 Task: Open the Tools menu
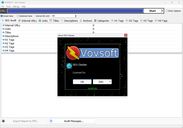coord(8,6)
